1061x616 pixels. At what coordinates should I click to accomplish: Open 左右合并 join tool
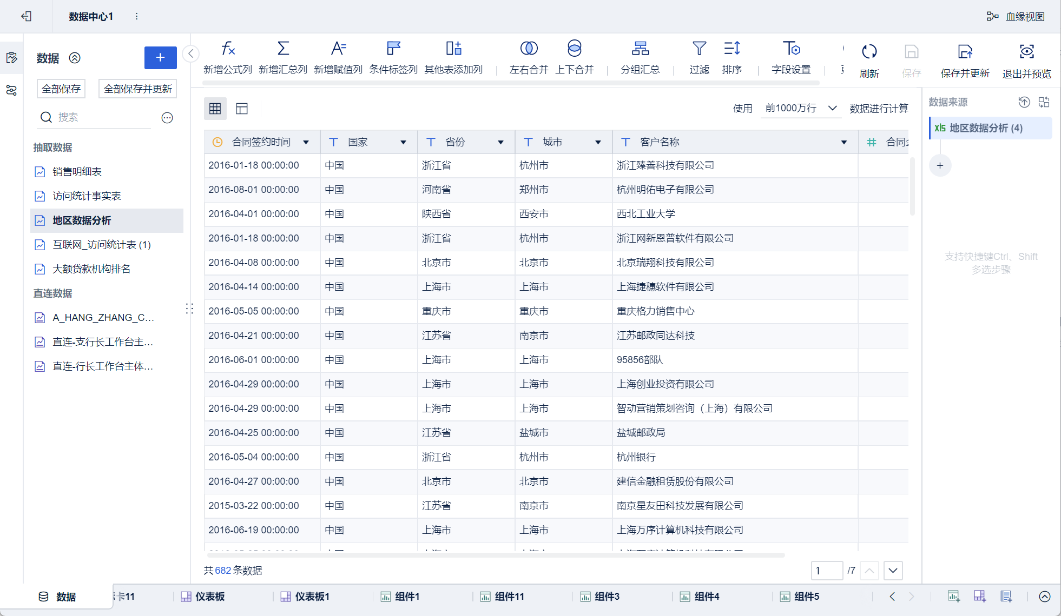pyautogui.click(x=529, y=49)
